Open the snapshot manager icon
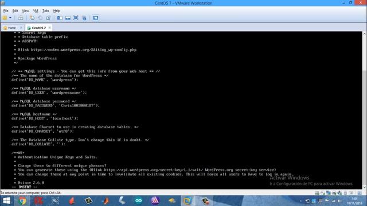This screenshot has width=367, height=206. (48, 18)
